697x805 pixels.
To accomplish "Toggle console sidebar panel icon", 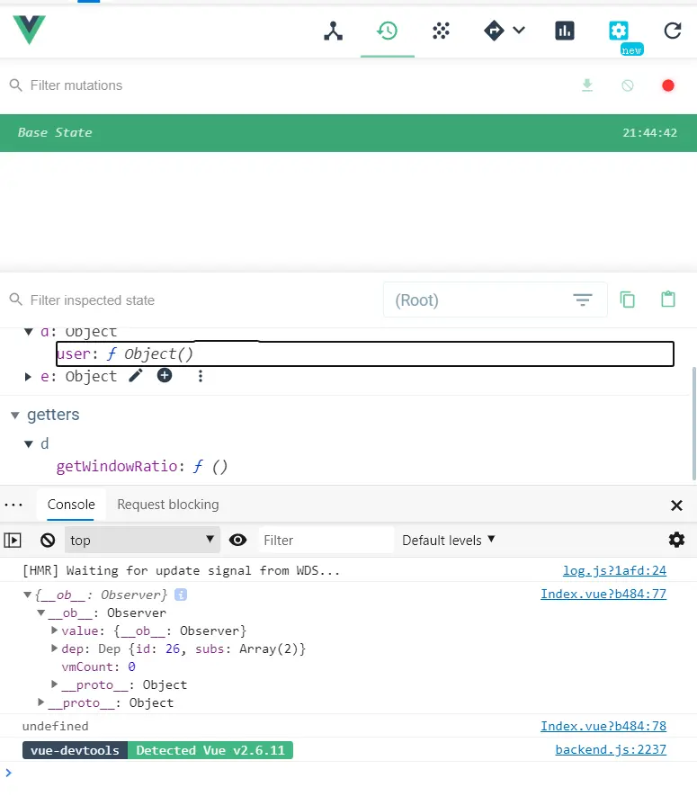I will click(x=13, y=540).
